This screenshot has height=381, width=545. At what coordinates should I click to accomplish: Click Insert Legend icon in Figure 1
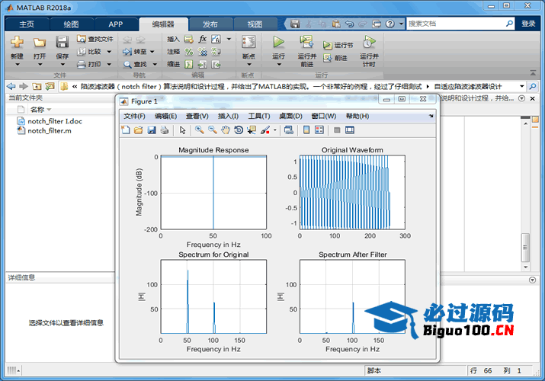319,130
